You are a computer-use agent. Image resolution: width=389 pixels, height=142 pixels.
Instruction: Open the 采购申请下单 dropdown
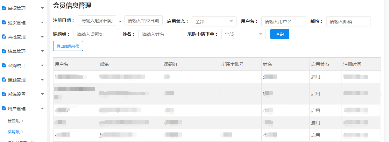point(243,34)
